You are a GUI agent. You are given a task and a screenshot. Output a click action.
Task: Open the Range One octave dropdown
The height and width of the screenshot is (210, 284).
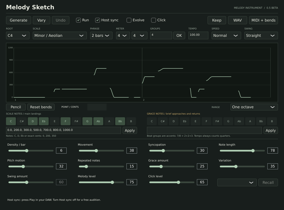254,107
